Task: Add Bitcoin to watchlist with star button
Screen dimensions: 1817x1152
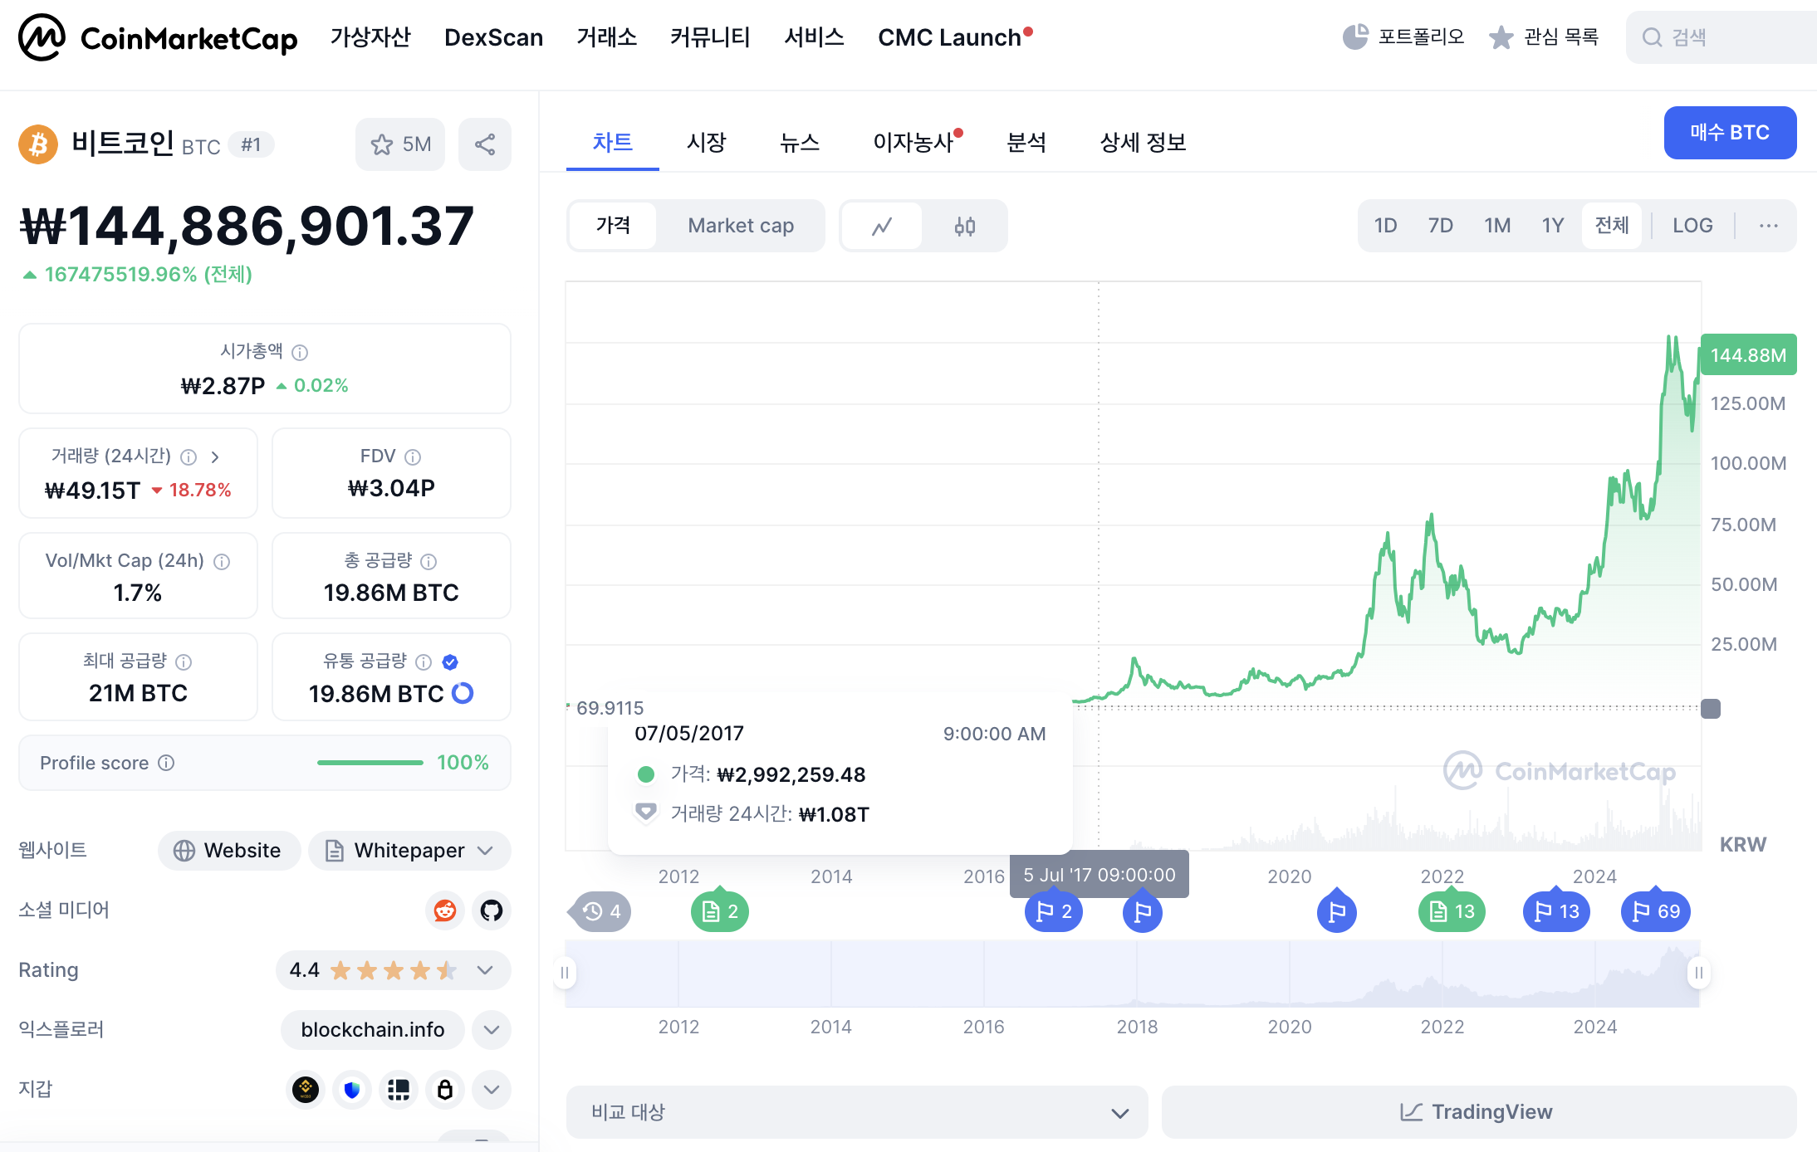Action: click(400, 144)
